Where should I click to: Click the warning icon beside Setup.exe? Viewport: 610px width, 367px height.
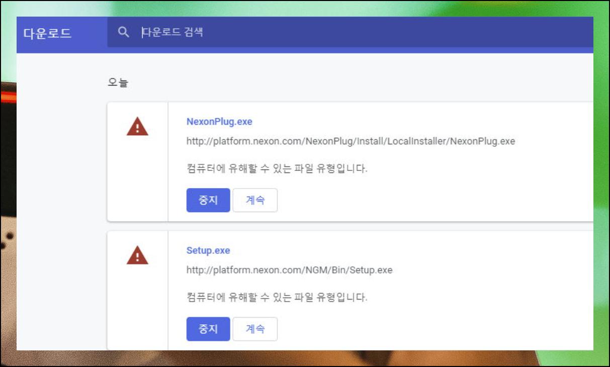(x=137, y=255)
